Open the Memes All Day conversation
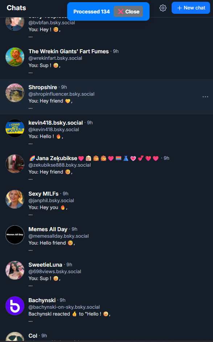Viewport: 213px width, 342px height. click(106, 239)
